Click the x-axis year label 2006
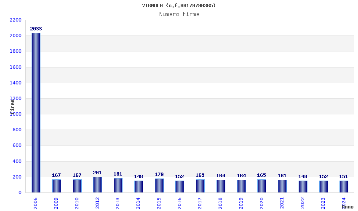The height and width of the screenshot is (211, 358). point(36,203)
